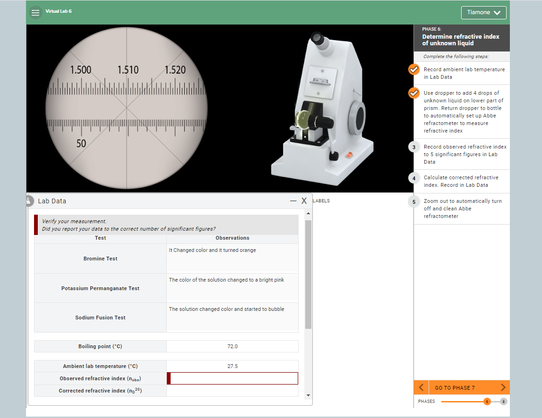542x418 pixels.
Task: Click the boiling point value 72.0
Action: (x=232, y=346)
